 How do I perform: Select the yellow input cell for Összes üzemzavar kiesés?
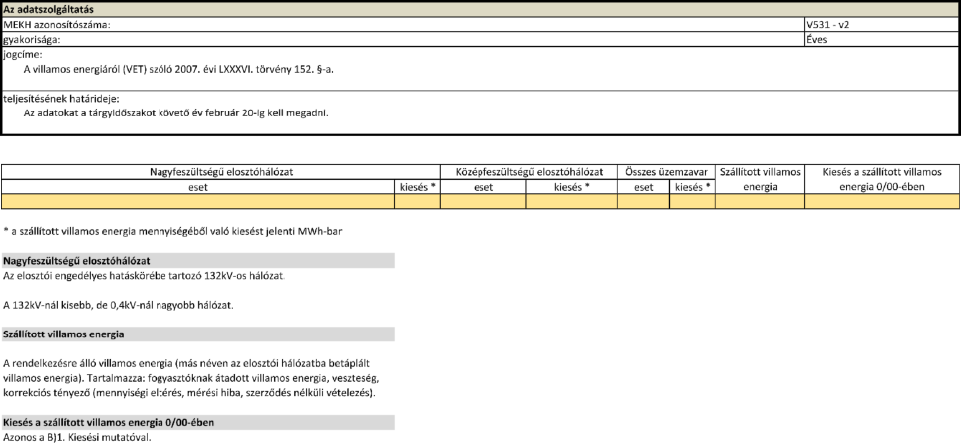[692, 202]
